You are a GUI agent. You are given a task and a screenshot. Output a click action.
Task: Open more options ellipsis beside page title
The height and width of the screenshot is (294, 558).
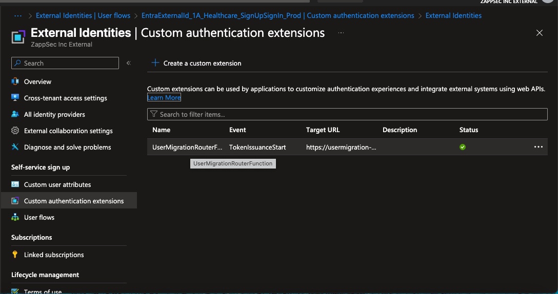click(x=341, y=33)
